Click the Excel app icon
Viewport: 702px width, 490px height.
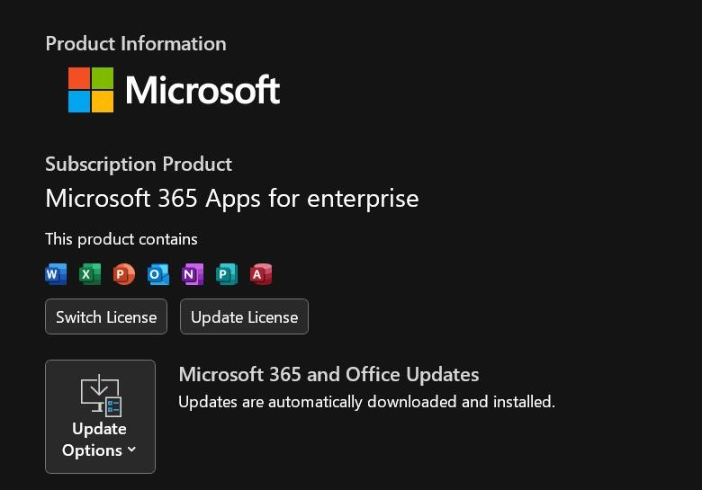tap(90, 274)
